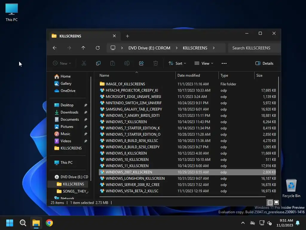306x230 pixels.
Task: Open the View dropdown
Action: click(204, 63)
